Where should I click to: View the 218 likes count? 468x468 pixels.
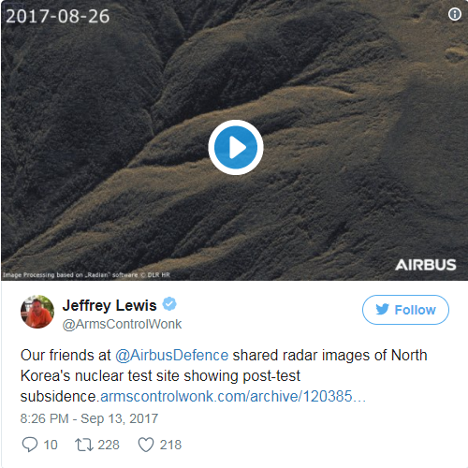click(170, 445)
